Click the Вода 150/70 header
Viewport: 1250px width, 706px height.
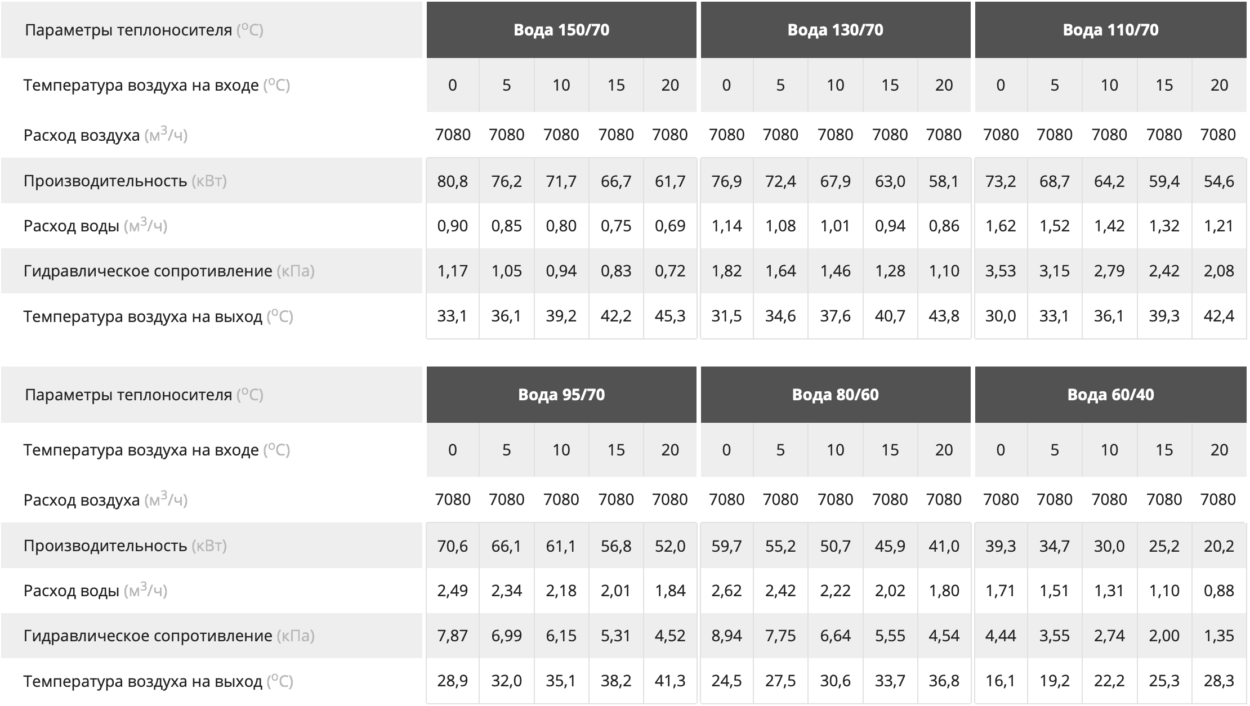[561, 30]
